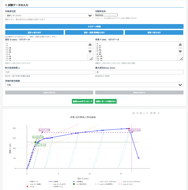Select the Lasso Select tool
The image size is (188, 190).
click(147, 113)
